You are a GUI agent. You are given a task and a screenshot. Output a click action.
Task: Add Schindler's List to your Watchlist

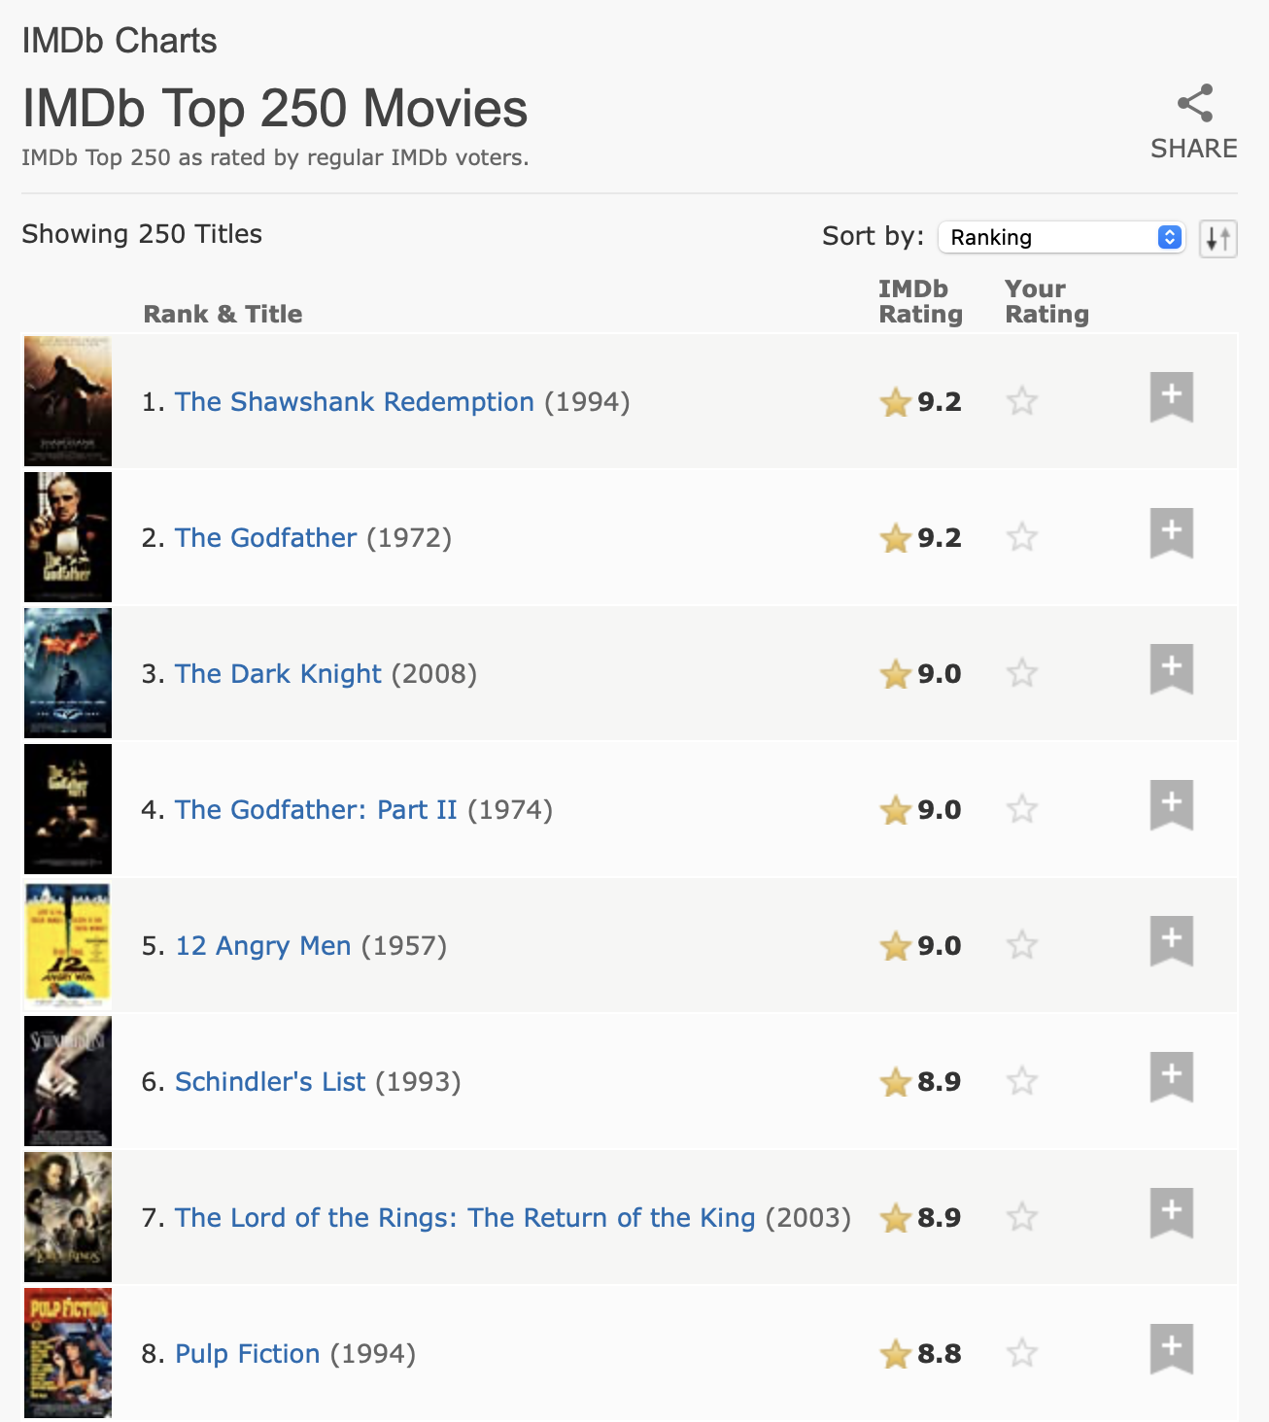1170,1078
